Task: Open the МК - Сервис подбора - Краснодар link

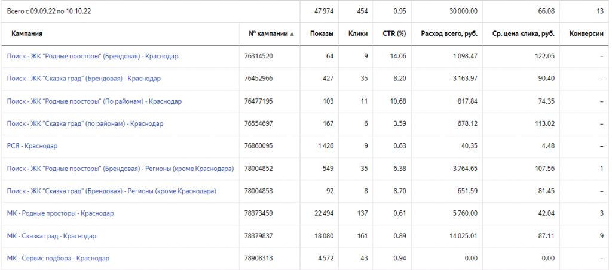Action: click(58, 258)
